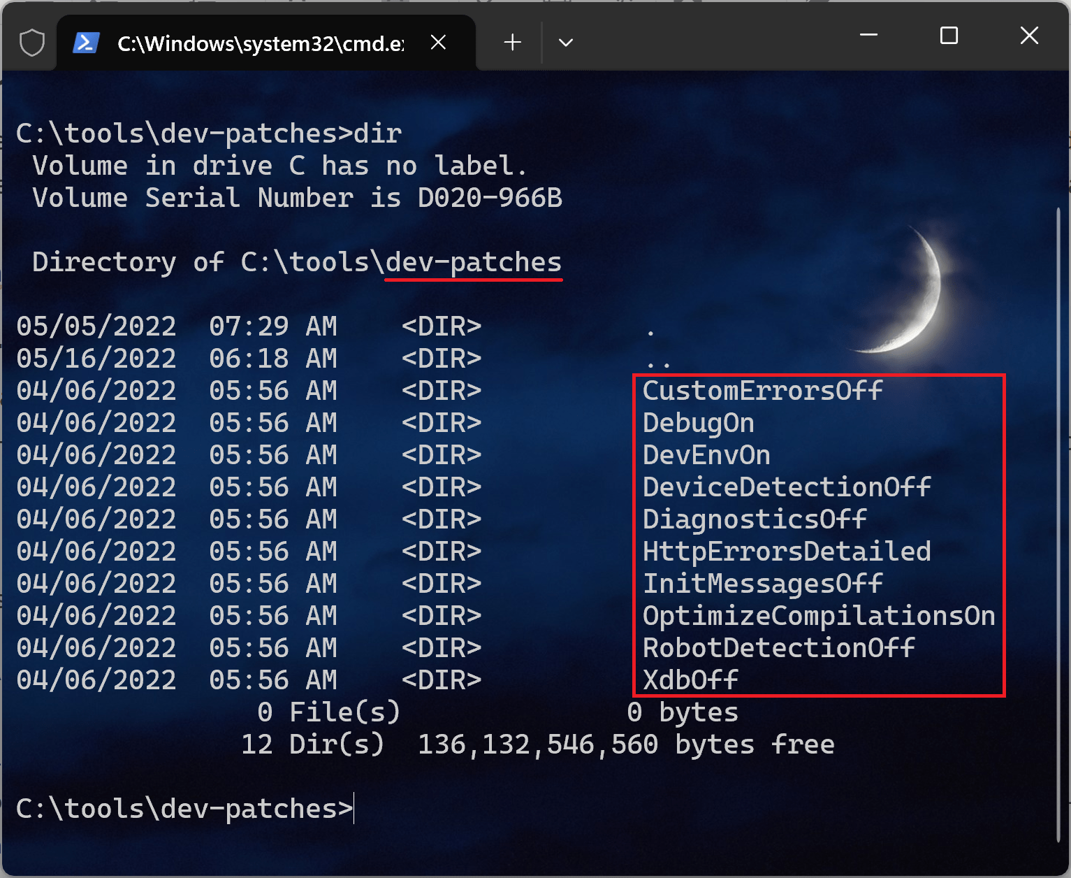Open the new tab profile dropdown
1071x878 pixels.
click(x=566, y=43)
